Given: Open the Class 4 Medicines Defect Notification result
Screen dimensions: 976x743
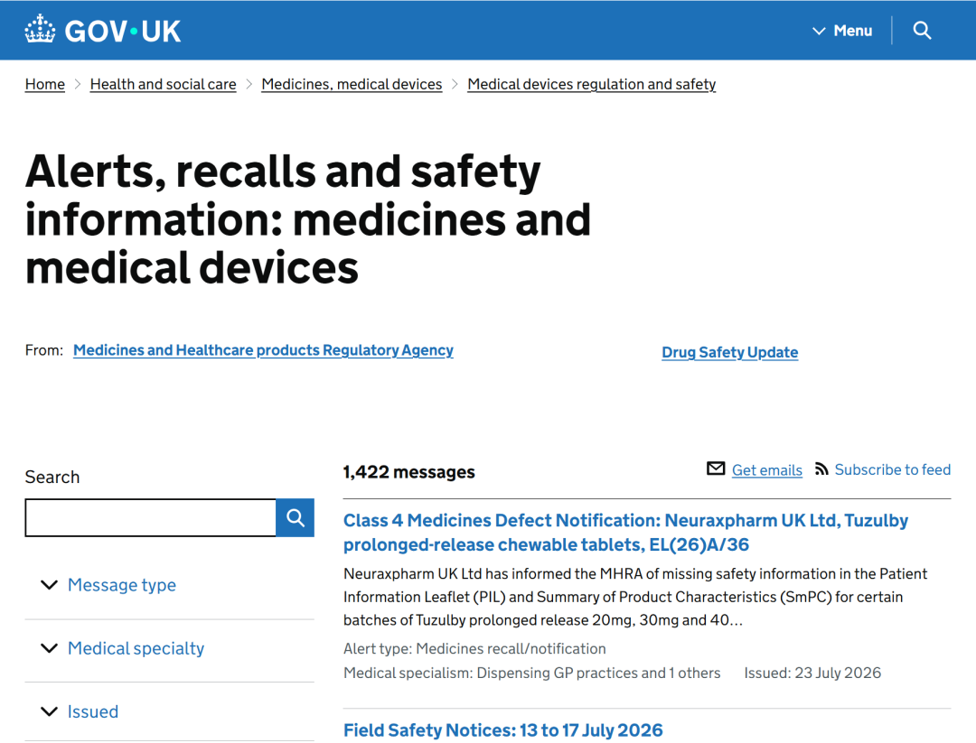Looking at the screenshot, I should [625, 533].
